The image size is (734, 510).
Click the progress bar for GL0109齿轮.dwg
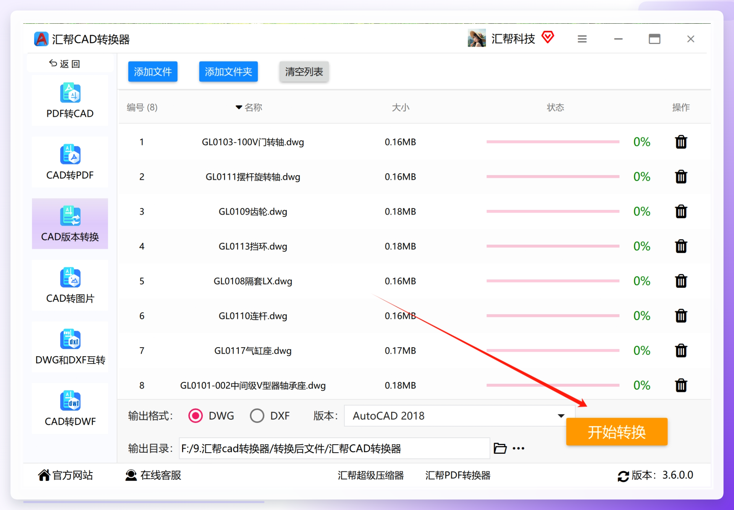553,211
